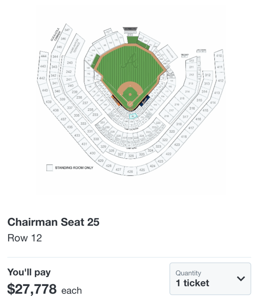Select section 444 on the seat map
The image size is (261, 306).
click(x=44, y=57)
